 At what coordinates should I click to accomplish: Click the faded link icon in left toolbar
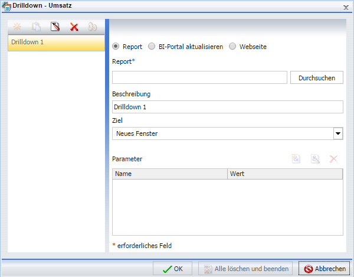coord(93,27)
